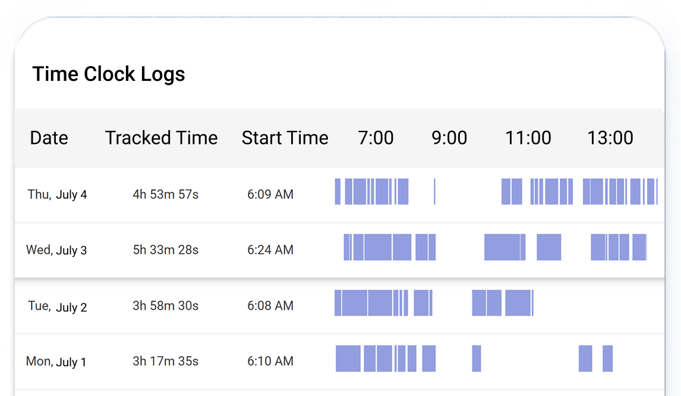Click the Tracked Time column header
The width and height of the screenshot is (681, 396).
tap(161, 138)
